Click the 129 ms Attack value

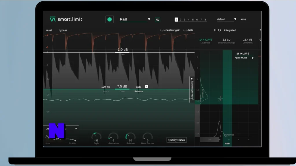click(x=106, y=87)
